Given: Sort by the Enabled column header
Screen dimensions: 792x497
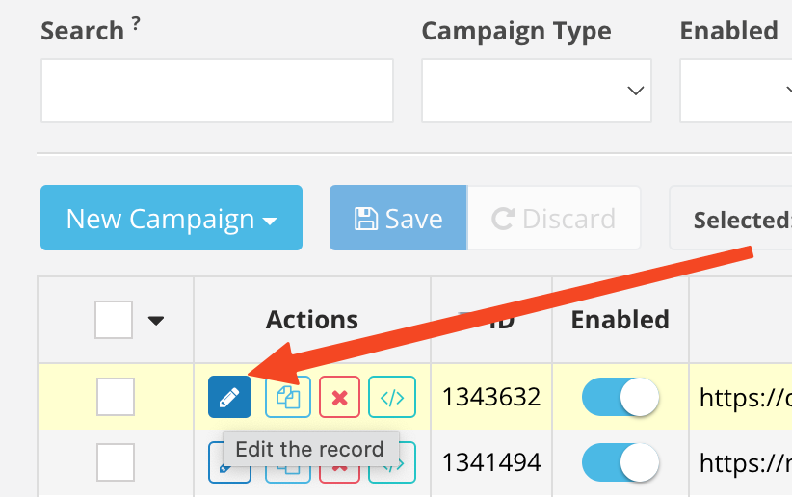Looking at the screenshot, I should pos(620,320).
